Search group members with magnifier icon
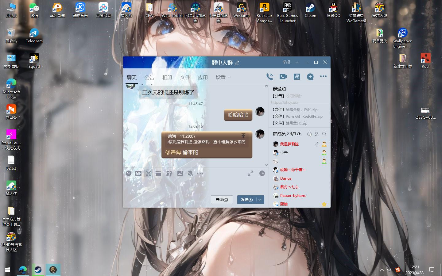The image size is (442, 276). coord(324,134)
